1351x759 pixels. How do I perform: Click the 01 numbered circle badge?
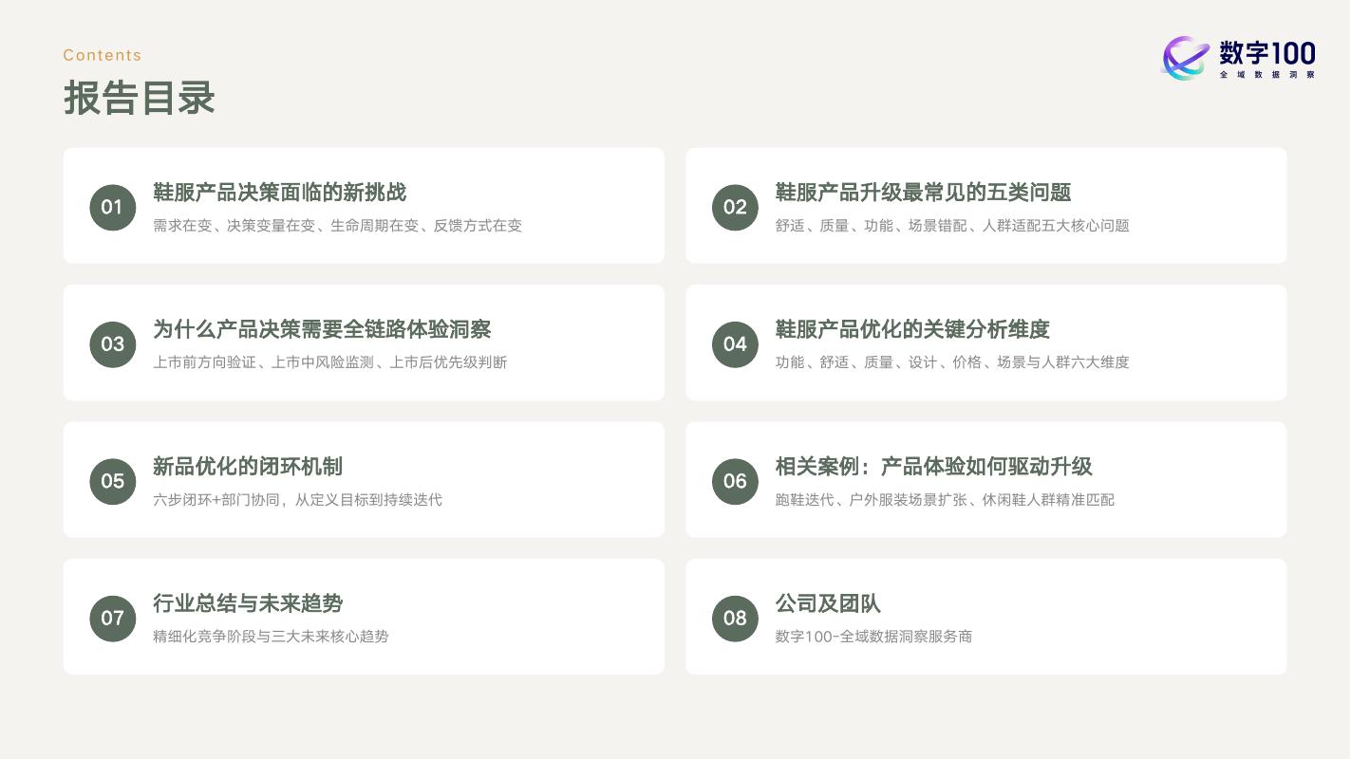click(113, 207)
